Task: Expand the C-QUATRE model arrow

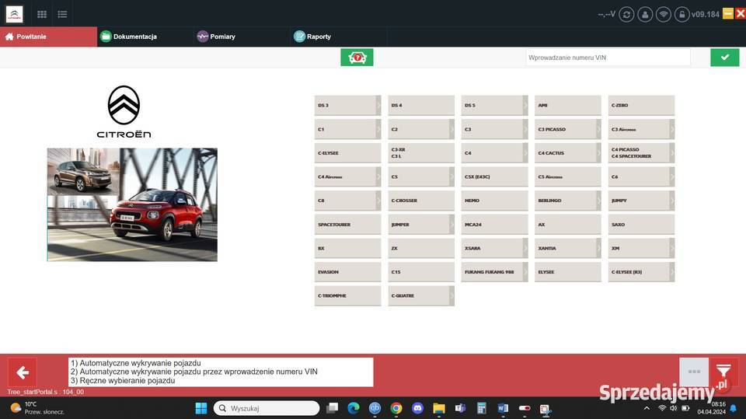Action: click(451, 295)
